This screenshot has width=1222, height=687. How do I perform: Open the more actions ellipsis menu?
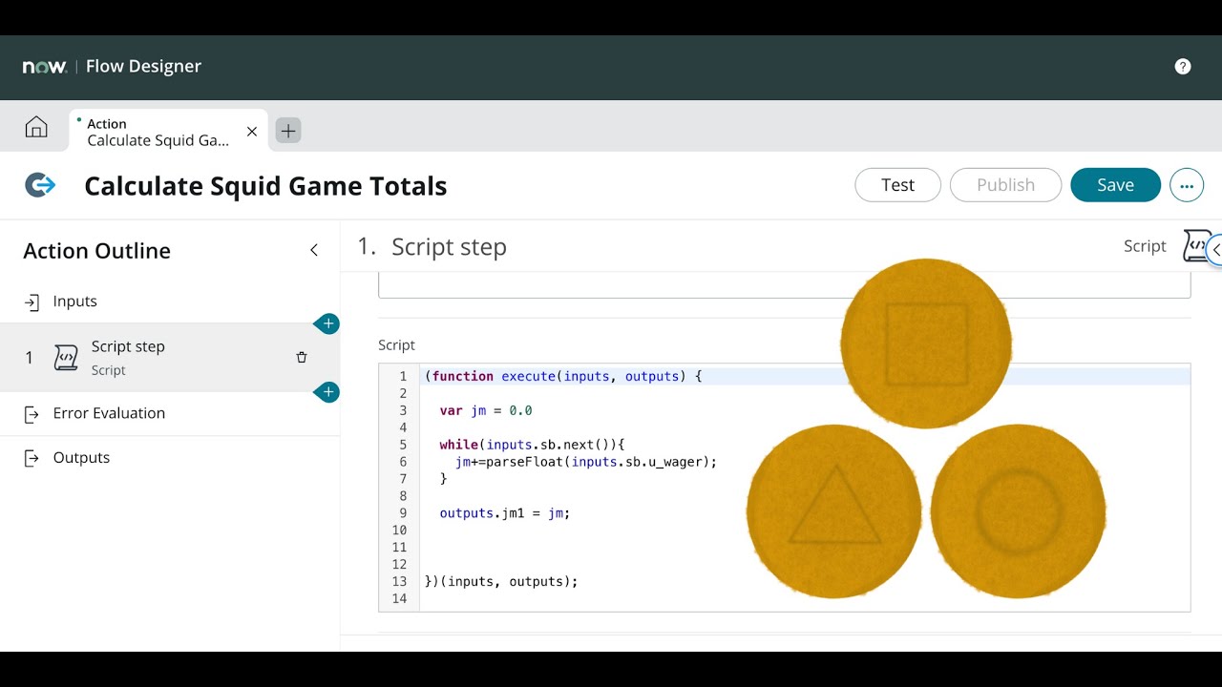(x=1186, y=186)
